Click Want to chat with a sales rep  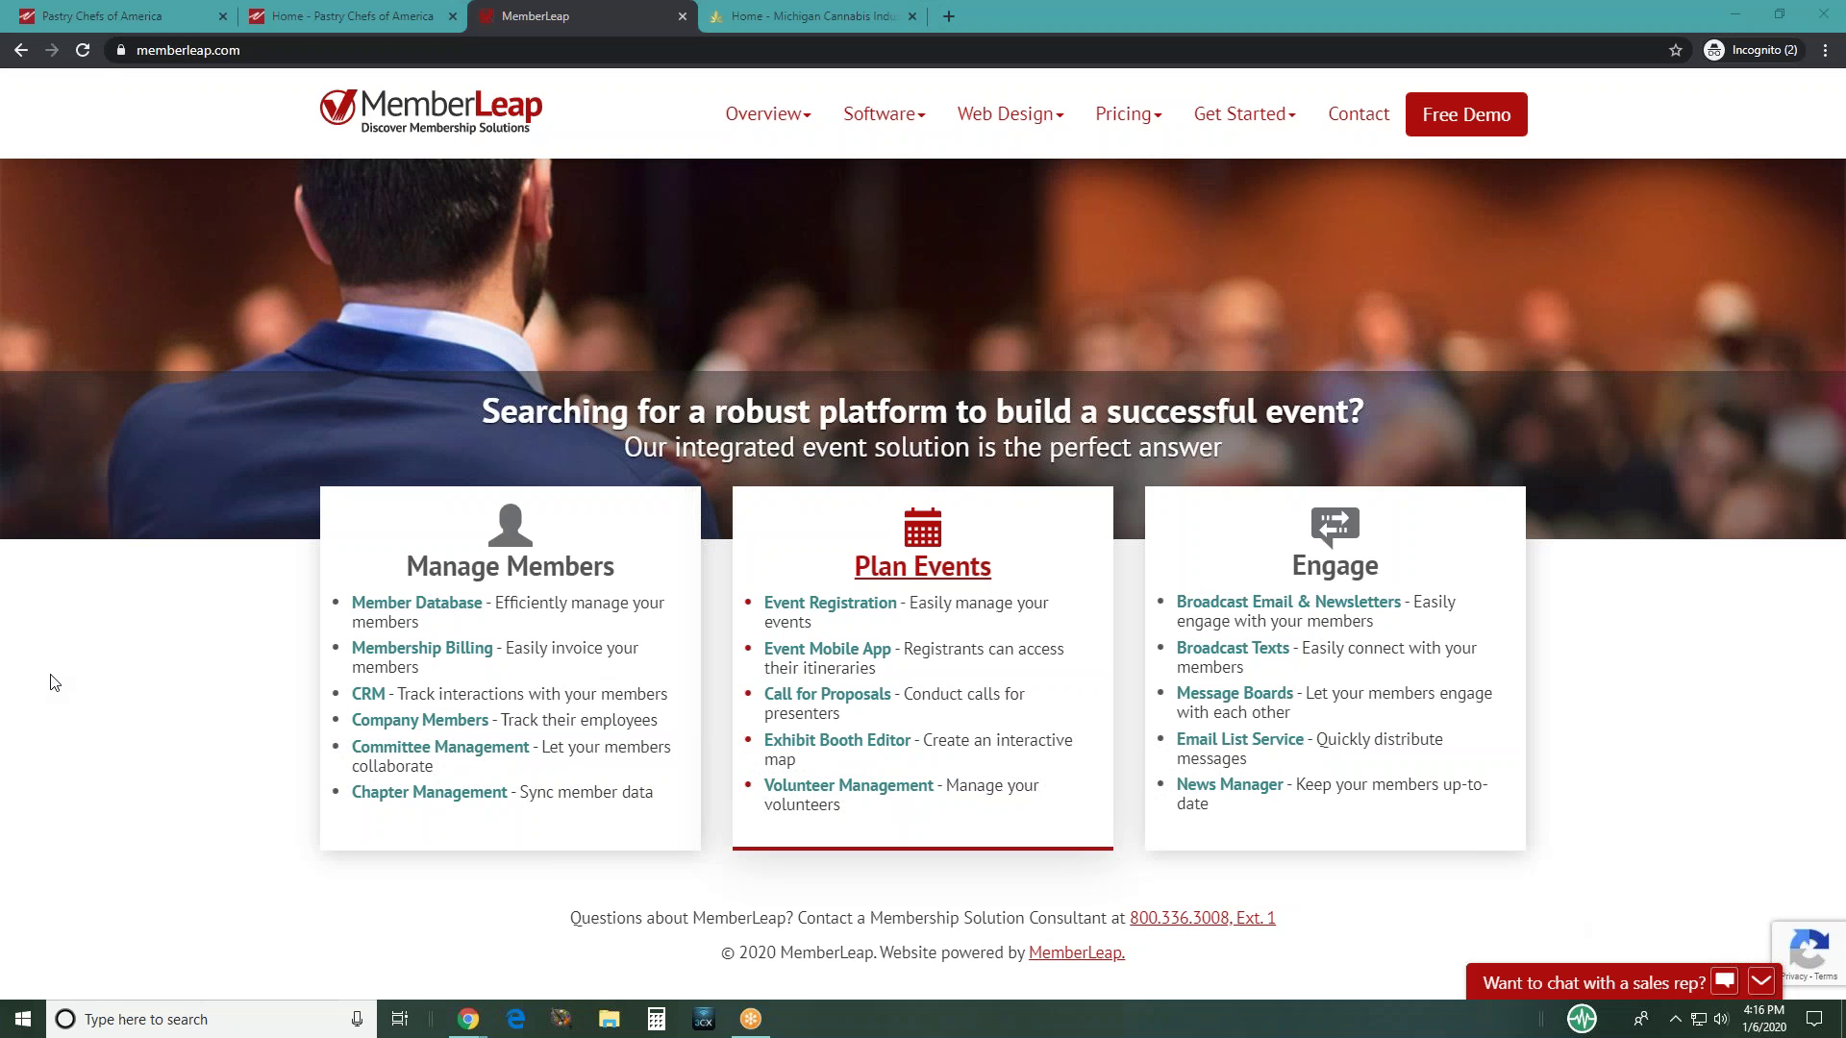coord(1593,982)
